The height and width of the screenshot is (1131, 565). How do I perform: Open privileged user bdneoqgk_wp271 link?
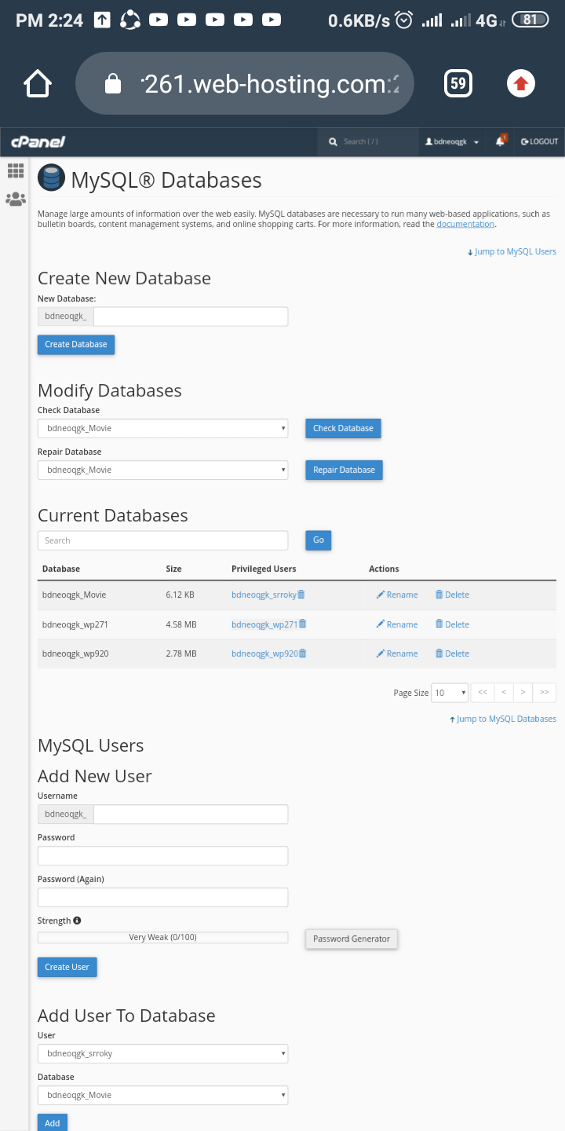(264, 624)
